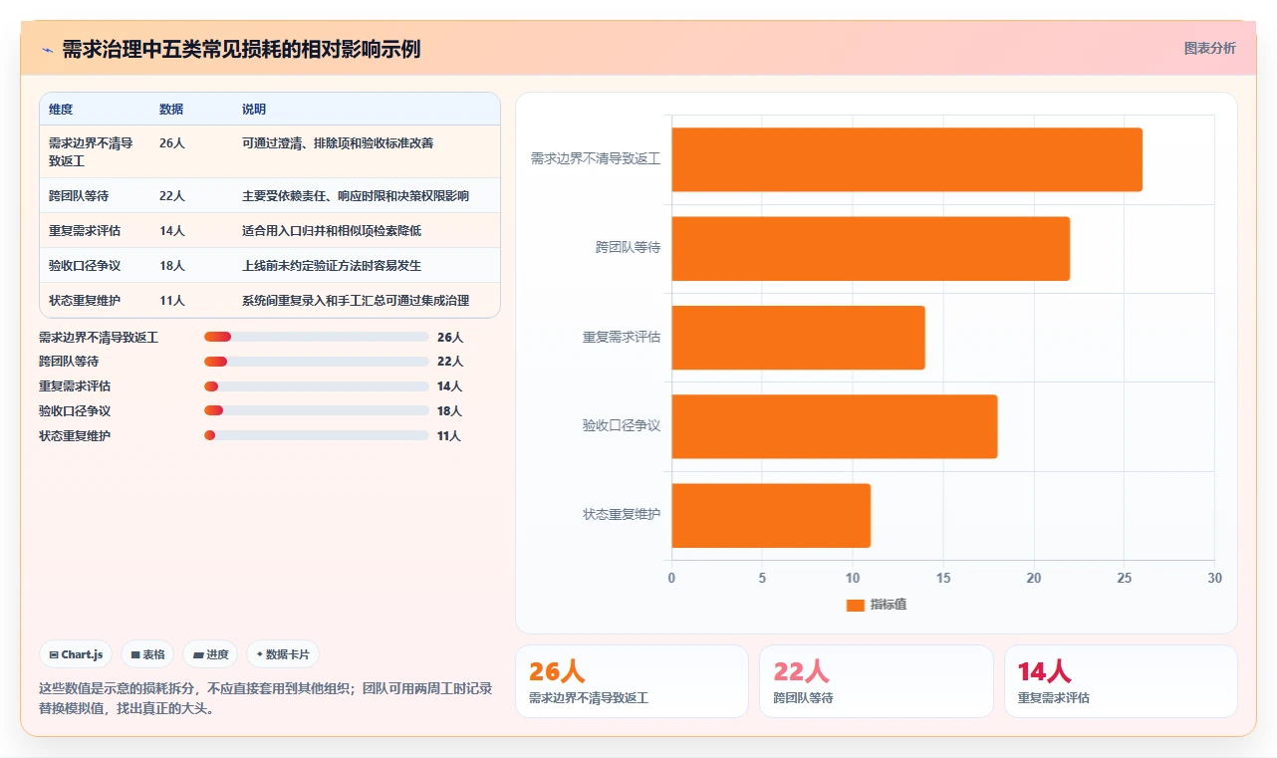Click the 22人 table data cell
1277x758 pixels.
coord(172,195)
